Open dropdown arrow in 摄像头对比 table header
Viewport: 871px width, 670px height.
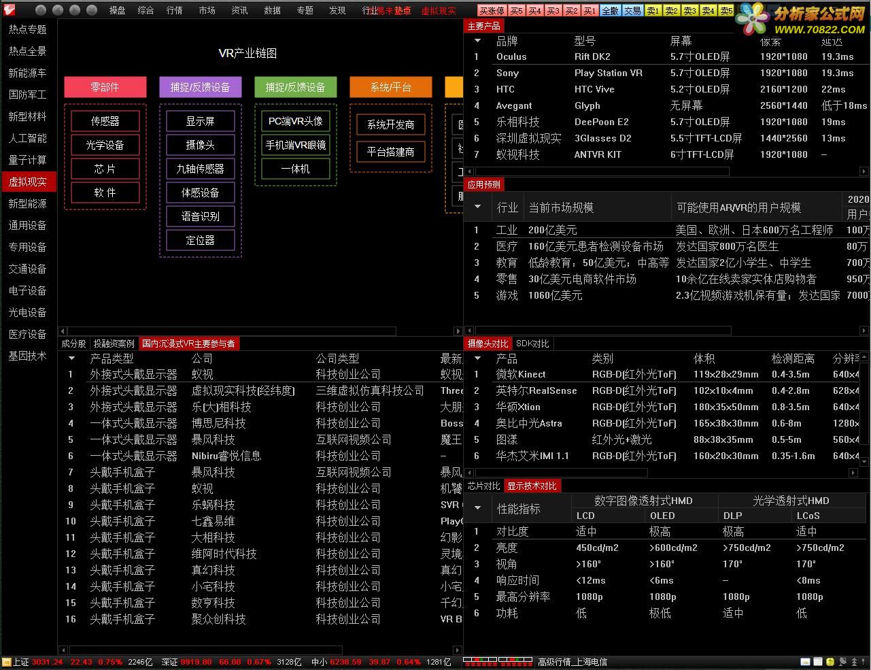coord(477,358)
